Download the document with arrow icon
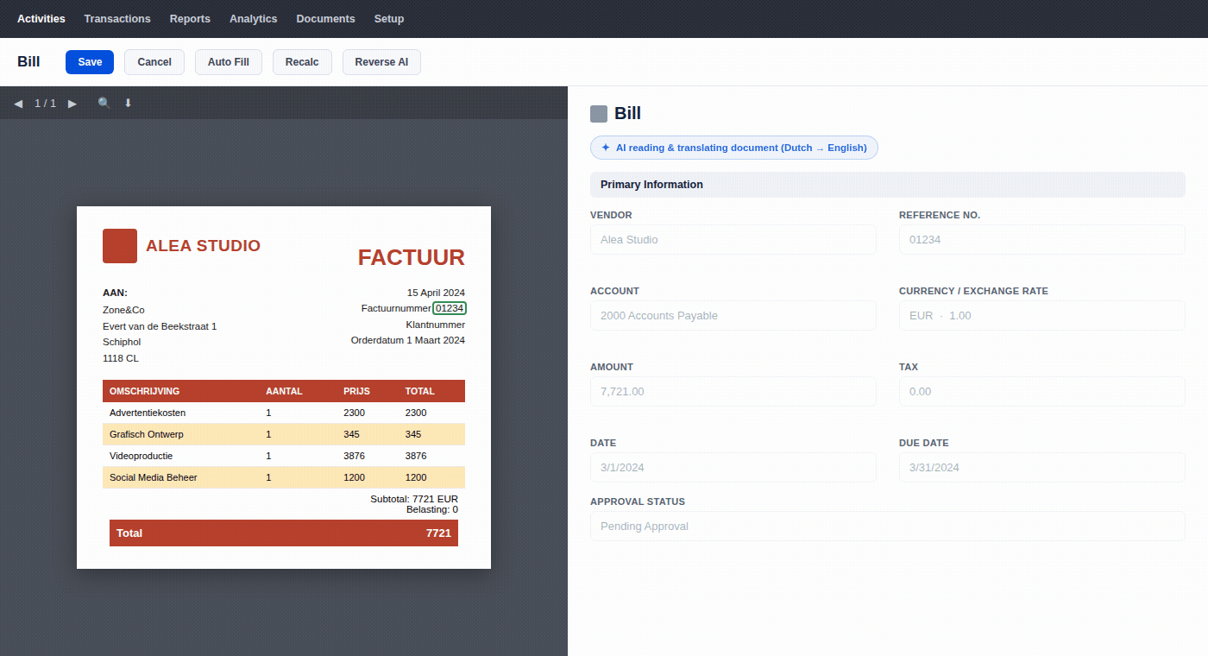Viewport: 1208px width, 656px height. pos(128,104)
